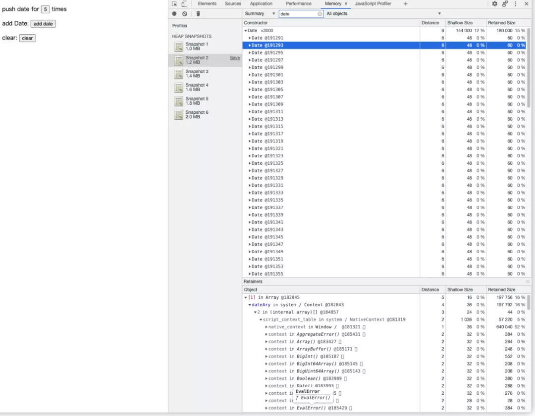This screenshot has width=535, height=416.
Task: Select the Date @191355 row
Action: 384,274
